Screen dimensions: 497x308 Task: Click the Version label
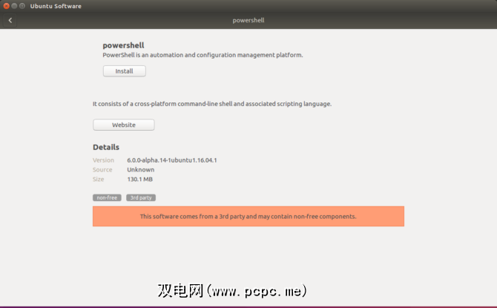click(x=103, y=160)
